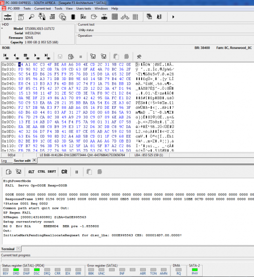Jump to last sector in sector editor
Viewport: 254px width, 277px height.
tap(47, 56)
